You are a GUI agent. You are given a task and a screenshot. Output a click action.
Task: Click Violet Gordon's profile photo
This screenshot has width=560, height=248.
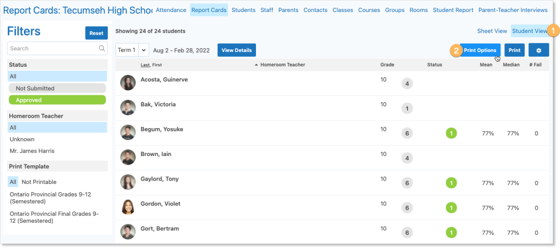(x=128, y=207)
